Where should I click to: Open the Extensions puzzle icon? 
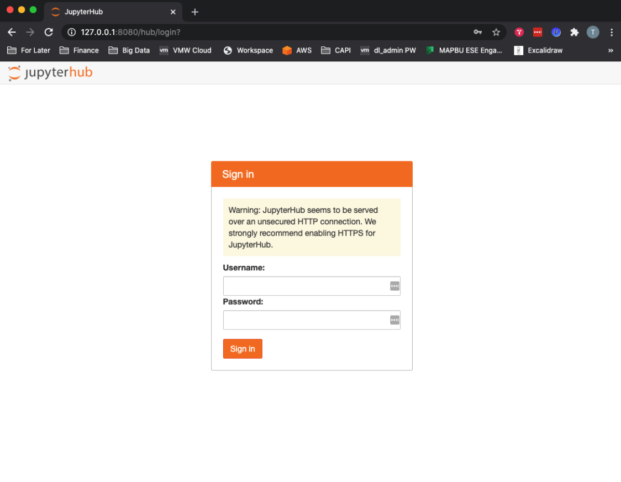[x=574, y=32]
